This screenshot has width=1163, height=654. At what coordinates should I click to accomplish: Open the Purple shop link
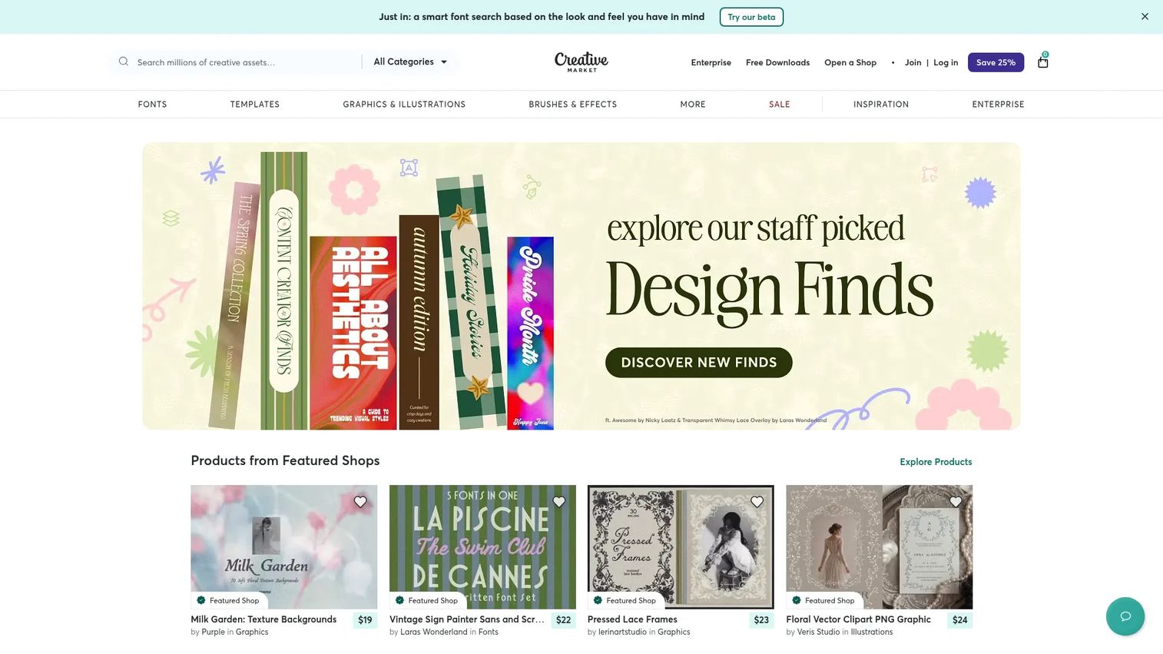[213, 632]
